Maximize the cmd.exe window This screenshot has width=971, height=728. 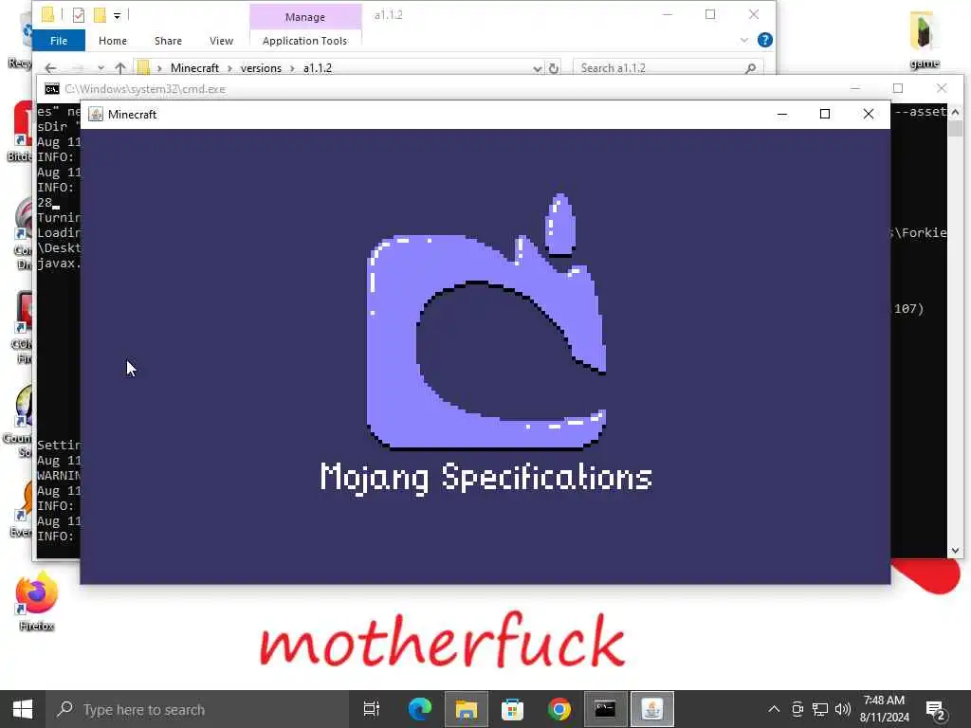(x=898, y=88)
